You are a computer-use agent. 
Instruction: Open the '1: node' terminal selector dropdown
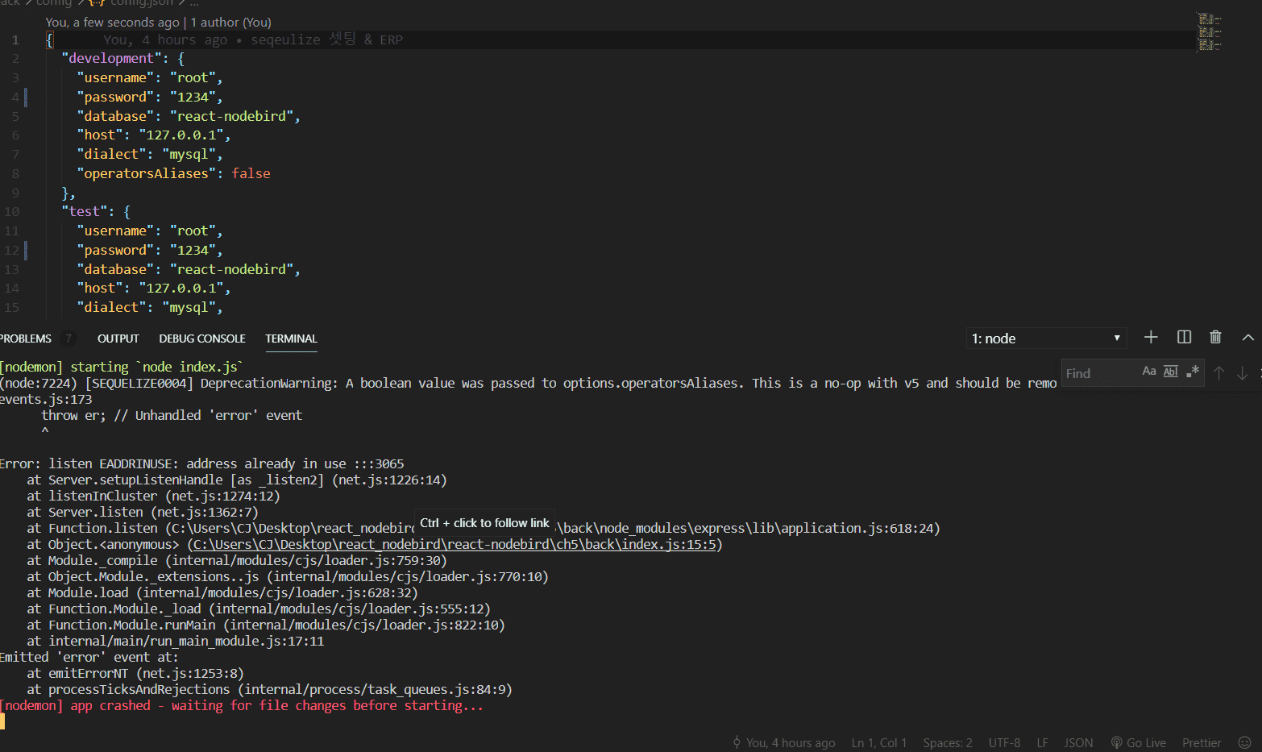click(1045, 339)
